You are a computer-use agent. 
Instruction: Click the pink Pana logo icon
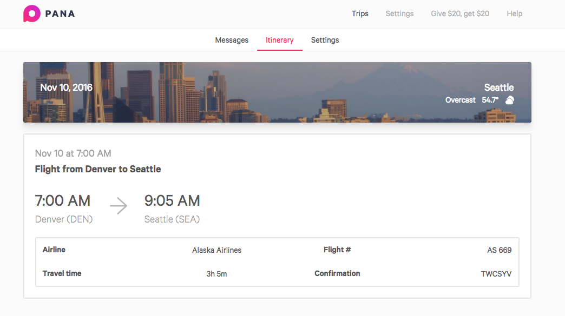[32, 14]
